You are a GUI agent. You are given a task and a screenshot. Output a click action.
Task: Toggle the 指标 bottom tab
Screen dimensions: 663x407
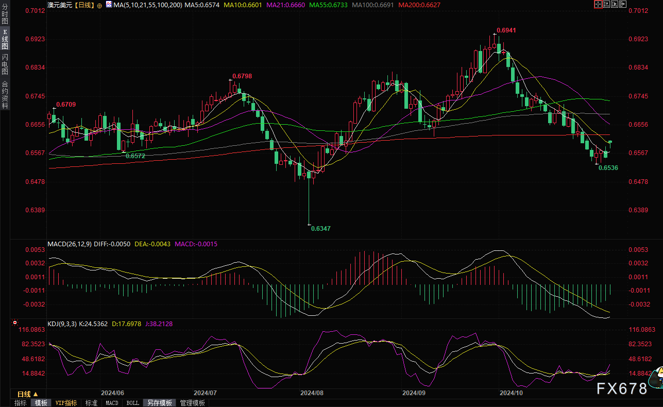[x=21, y=403]
